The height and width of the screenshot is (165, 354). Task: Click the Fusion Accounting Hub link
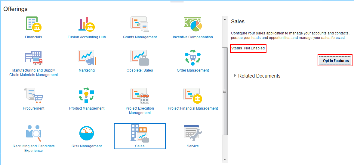(87, 37)
